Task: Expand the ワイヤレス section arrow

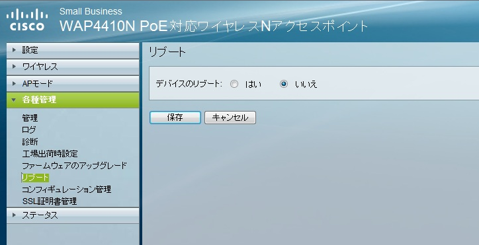Action: [x=14, y=67]
